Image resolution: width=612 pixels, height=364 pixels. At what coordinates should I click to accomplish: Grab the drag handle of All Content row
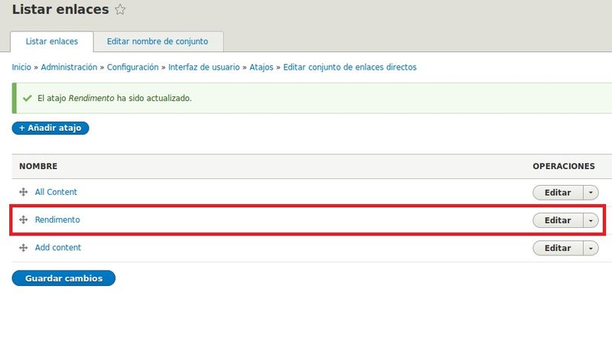[x=24, y=192]
